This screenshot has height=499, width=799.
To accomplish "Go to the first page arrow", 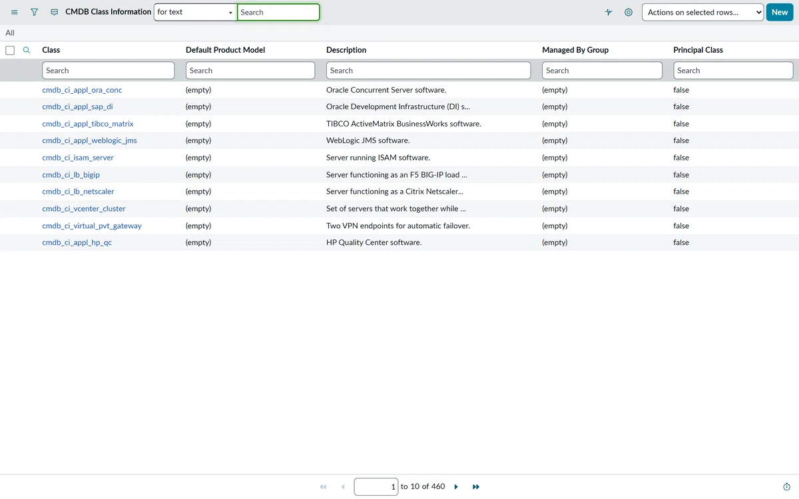I will (324, 487).
